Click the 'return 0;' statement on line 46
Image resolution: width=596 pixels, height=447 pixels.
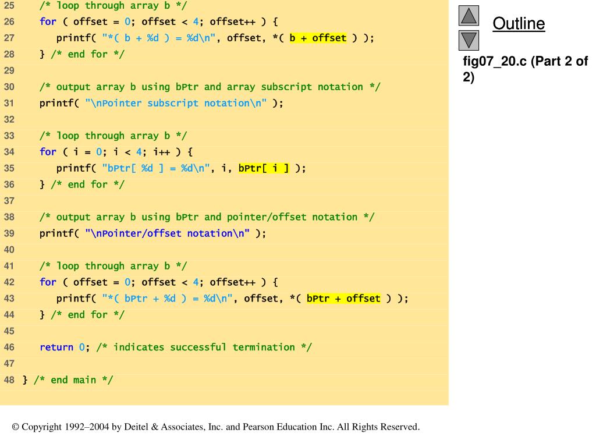[65, 347]
